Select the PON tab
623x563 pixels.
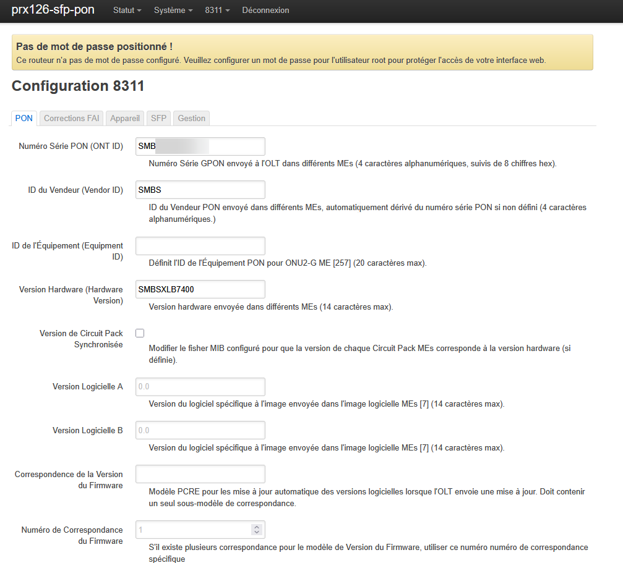24,118
